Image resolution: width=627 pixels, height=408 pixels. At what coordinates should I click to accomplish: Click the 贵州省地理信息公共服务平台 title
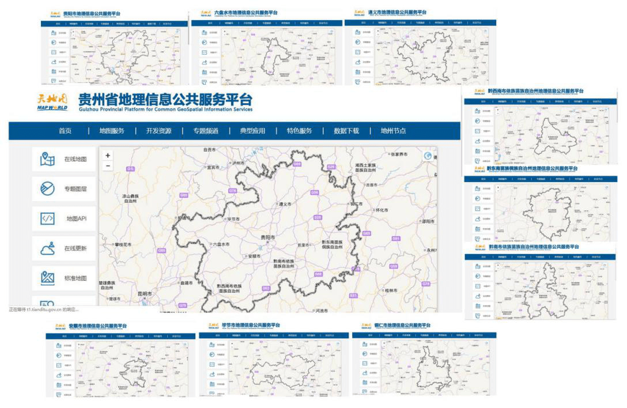tap(165, 100)
